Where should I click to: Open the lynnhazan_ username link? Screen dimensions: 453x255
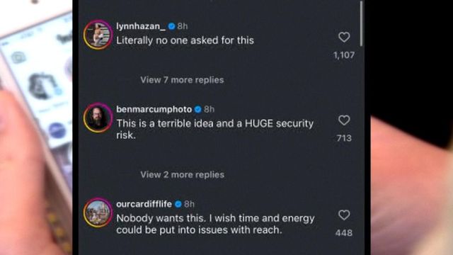(x=141, y=26)
